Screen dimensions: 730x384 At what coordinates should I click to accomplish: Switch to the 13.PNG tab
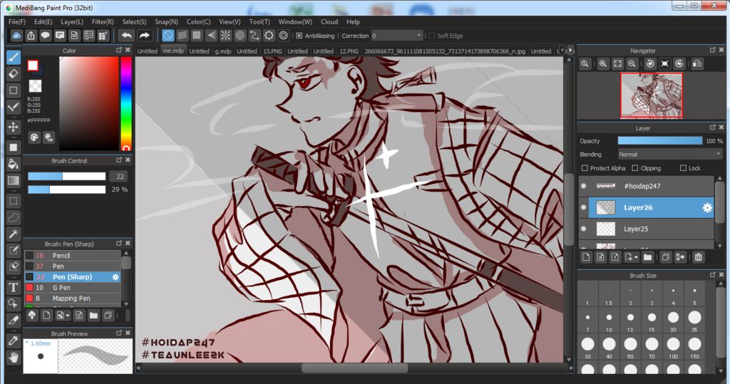point(272,51)
